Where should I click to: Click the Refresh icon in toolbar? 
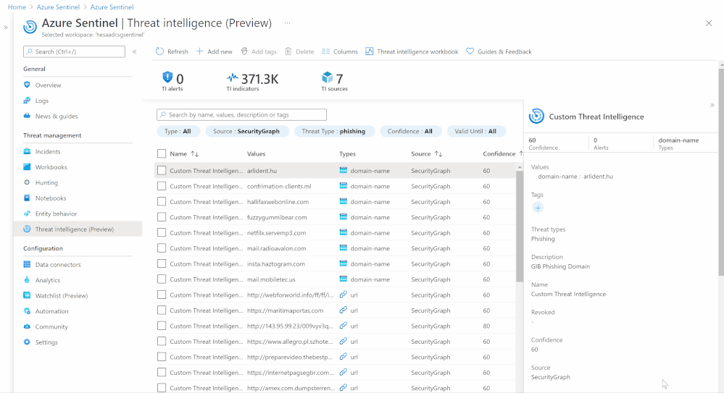159,51
